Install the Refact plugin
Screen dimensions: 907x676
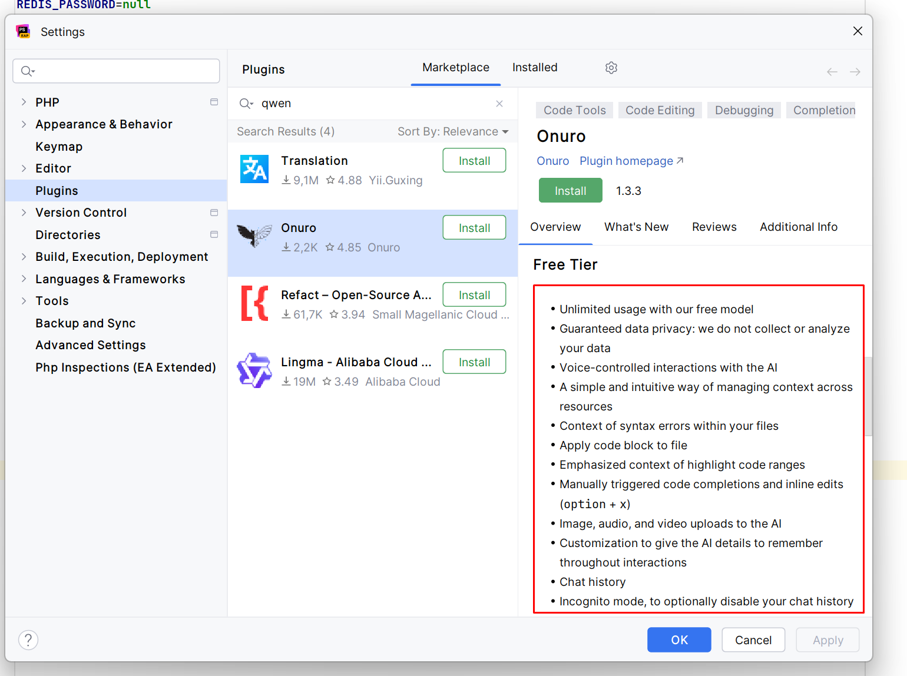(x=474, y=295)
